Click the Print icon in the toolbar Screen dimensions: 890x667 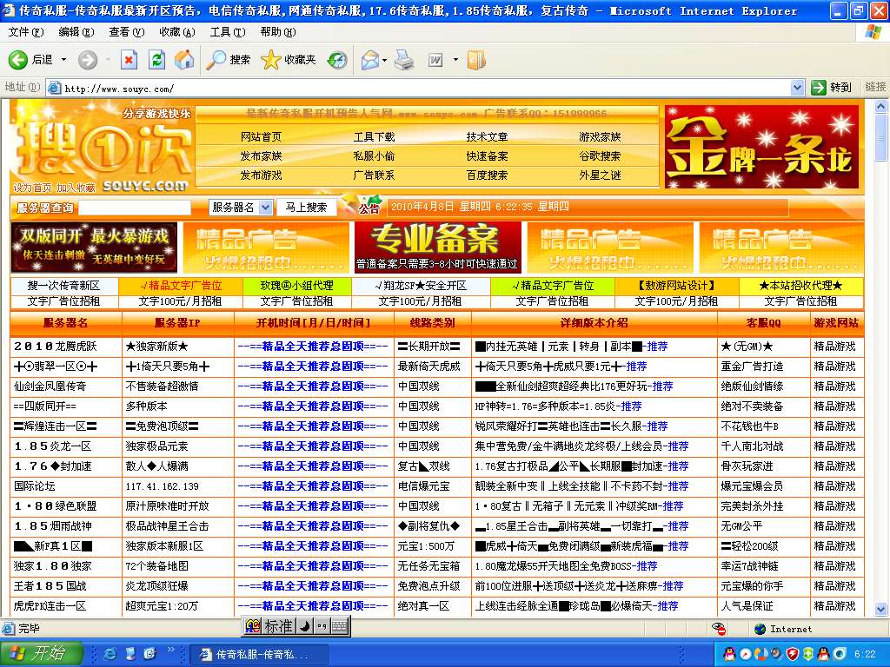(x=404, y=60)
